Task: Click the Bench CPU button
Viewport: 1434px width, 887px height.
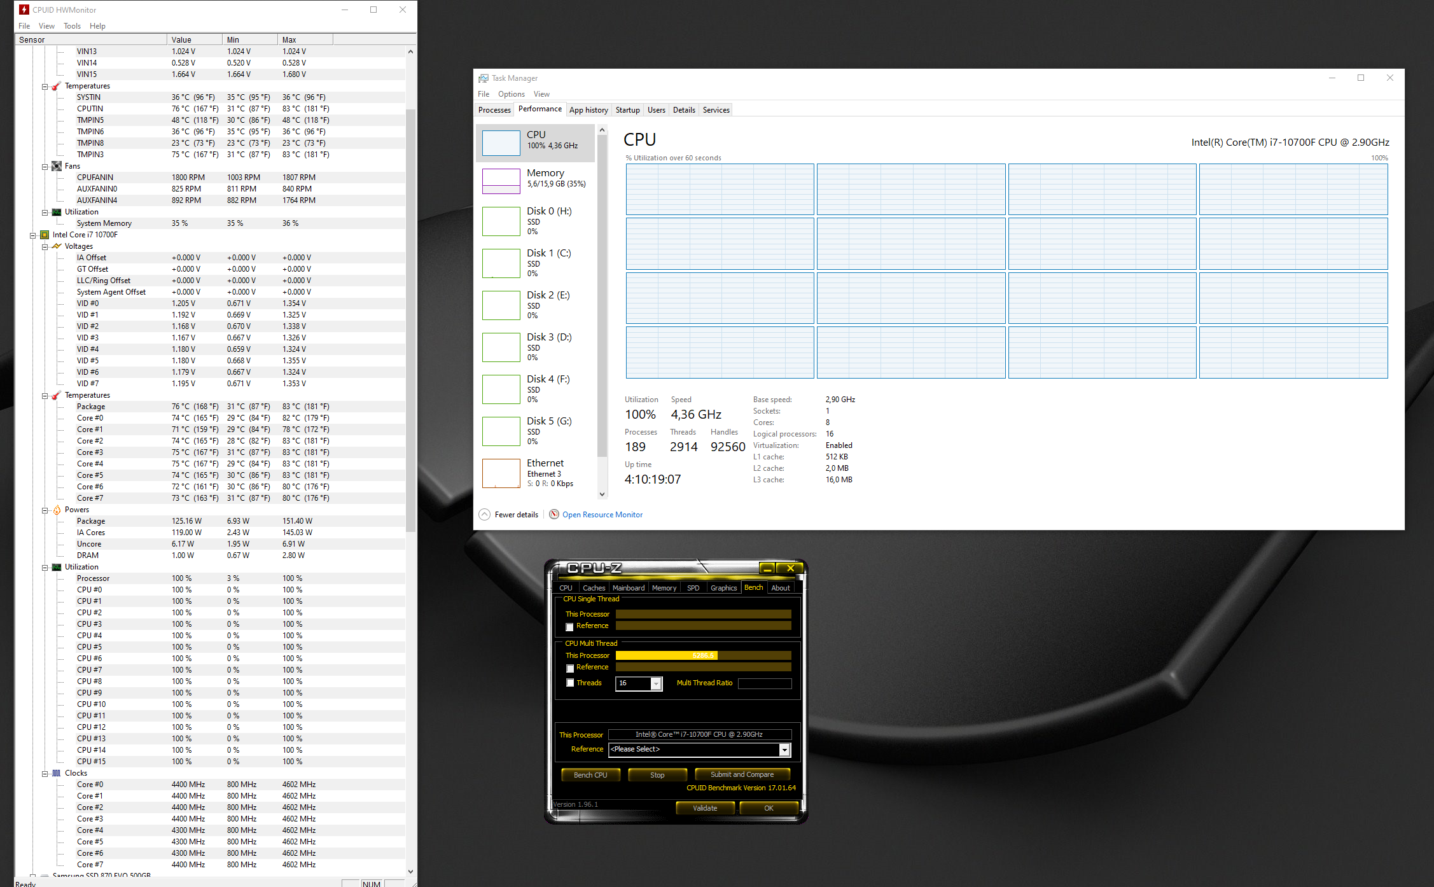Action: tap(590, 774)
